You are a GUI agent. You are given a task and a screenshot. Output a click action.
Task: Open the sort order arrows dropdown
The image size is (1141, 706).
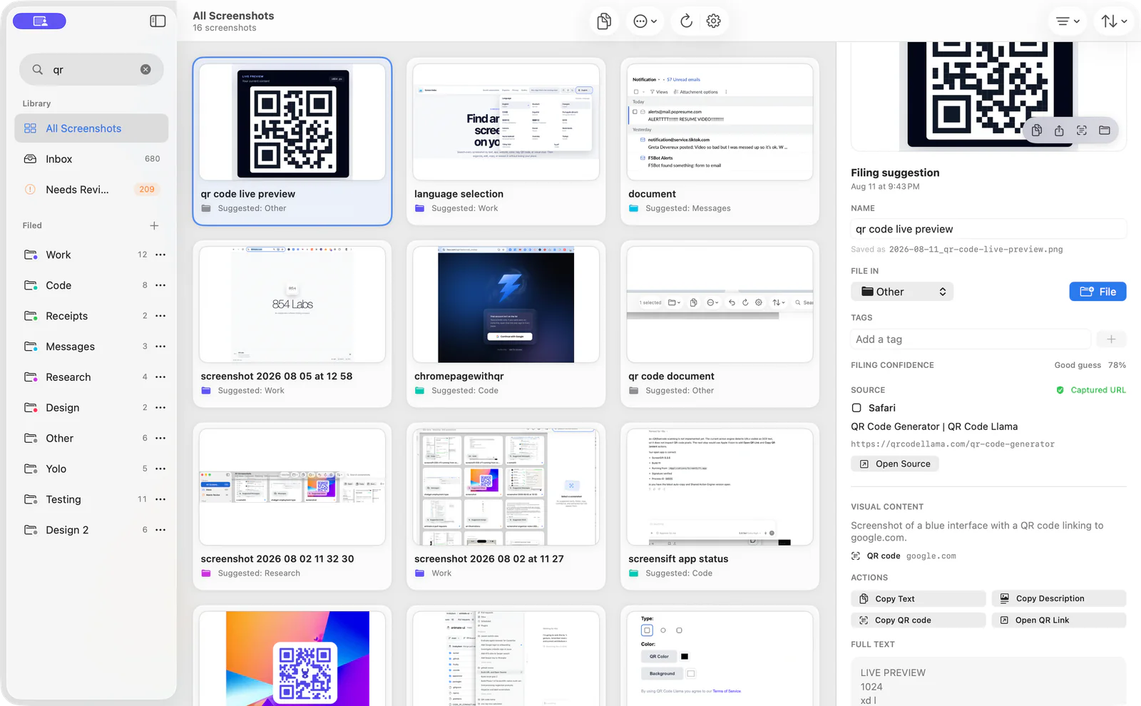[1114, 21]
